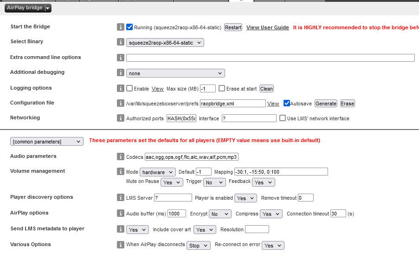Click the Generate configuration button

pos(326,104)
